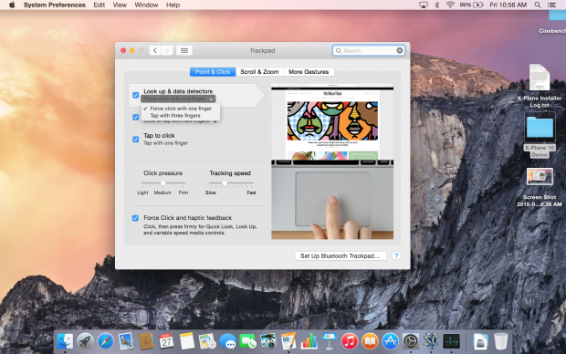Open Spotlight magnifier in menu bar
The height and width of the screenshot is (354, 566).
[x=538, y=5]
